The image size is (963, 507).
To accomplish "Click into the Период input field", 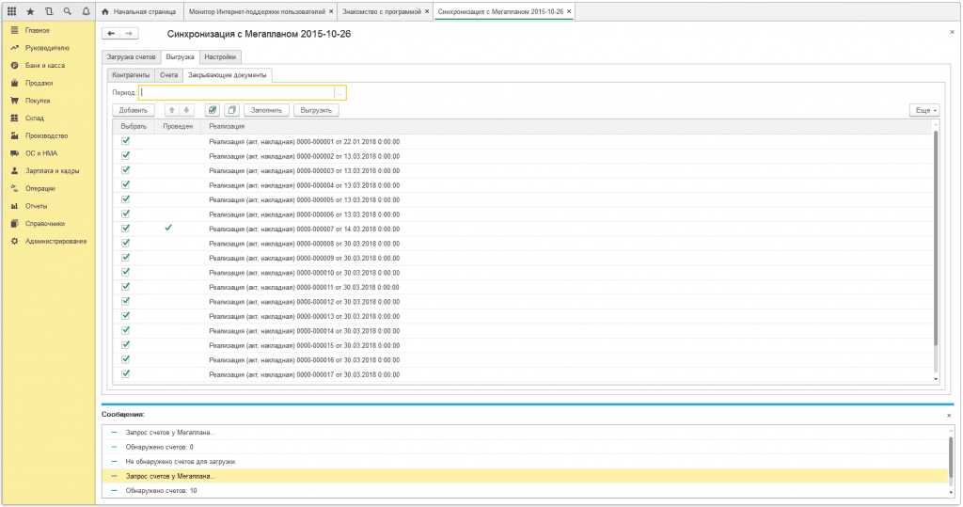I will click(x=235, y=92).
